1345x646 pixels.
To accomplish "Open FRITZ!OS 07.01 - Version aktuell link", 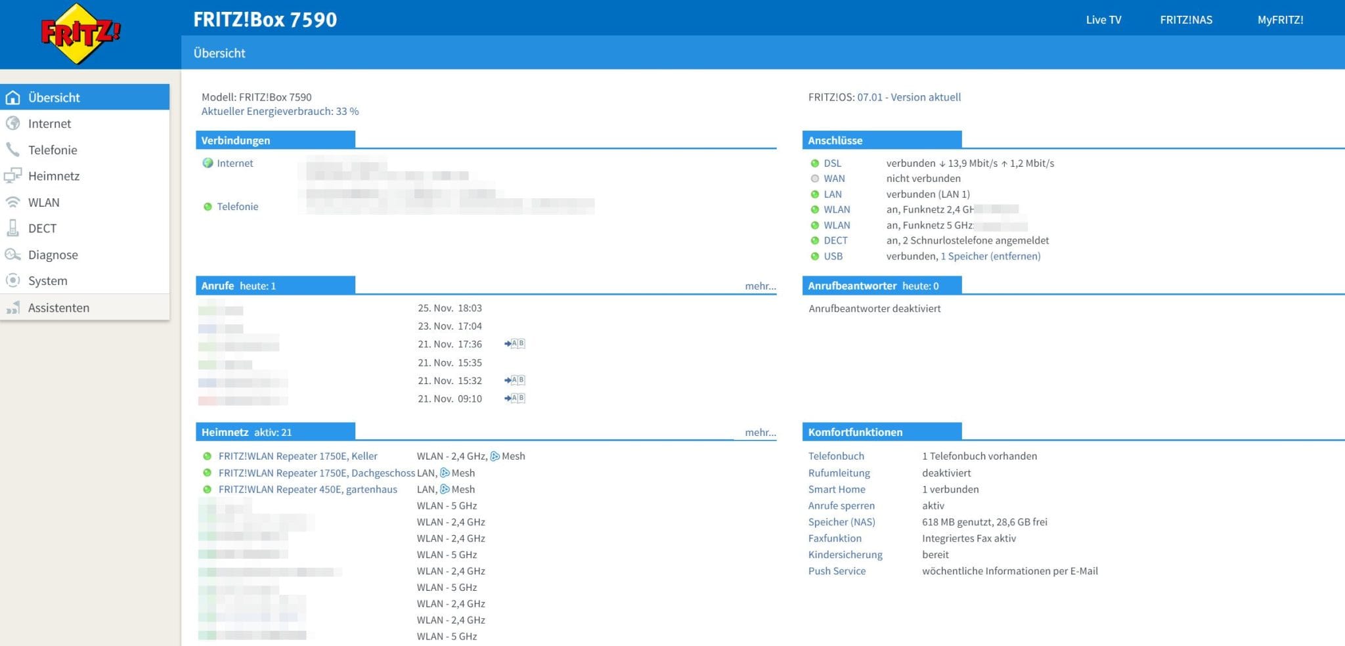I will (x=909, y=97).
